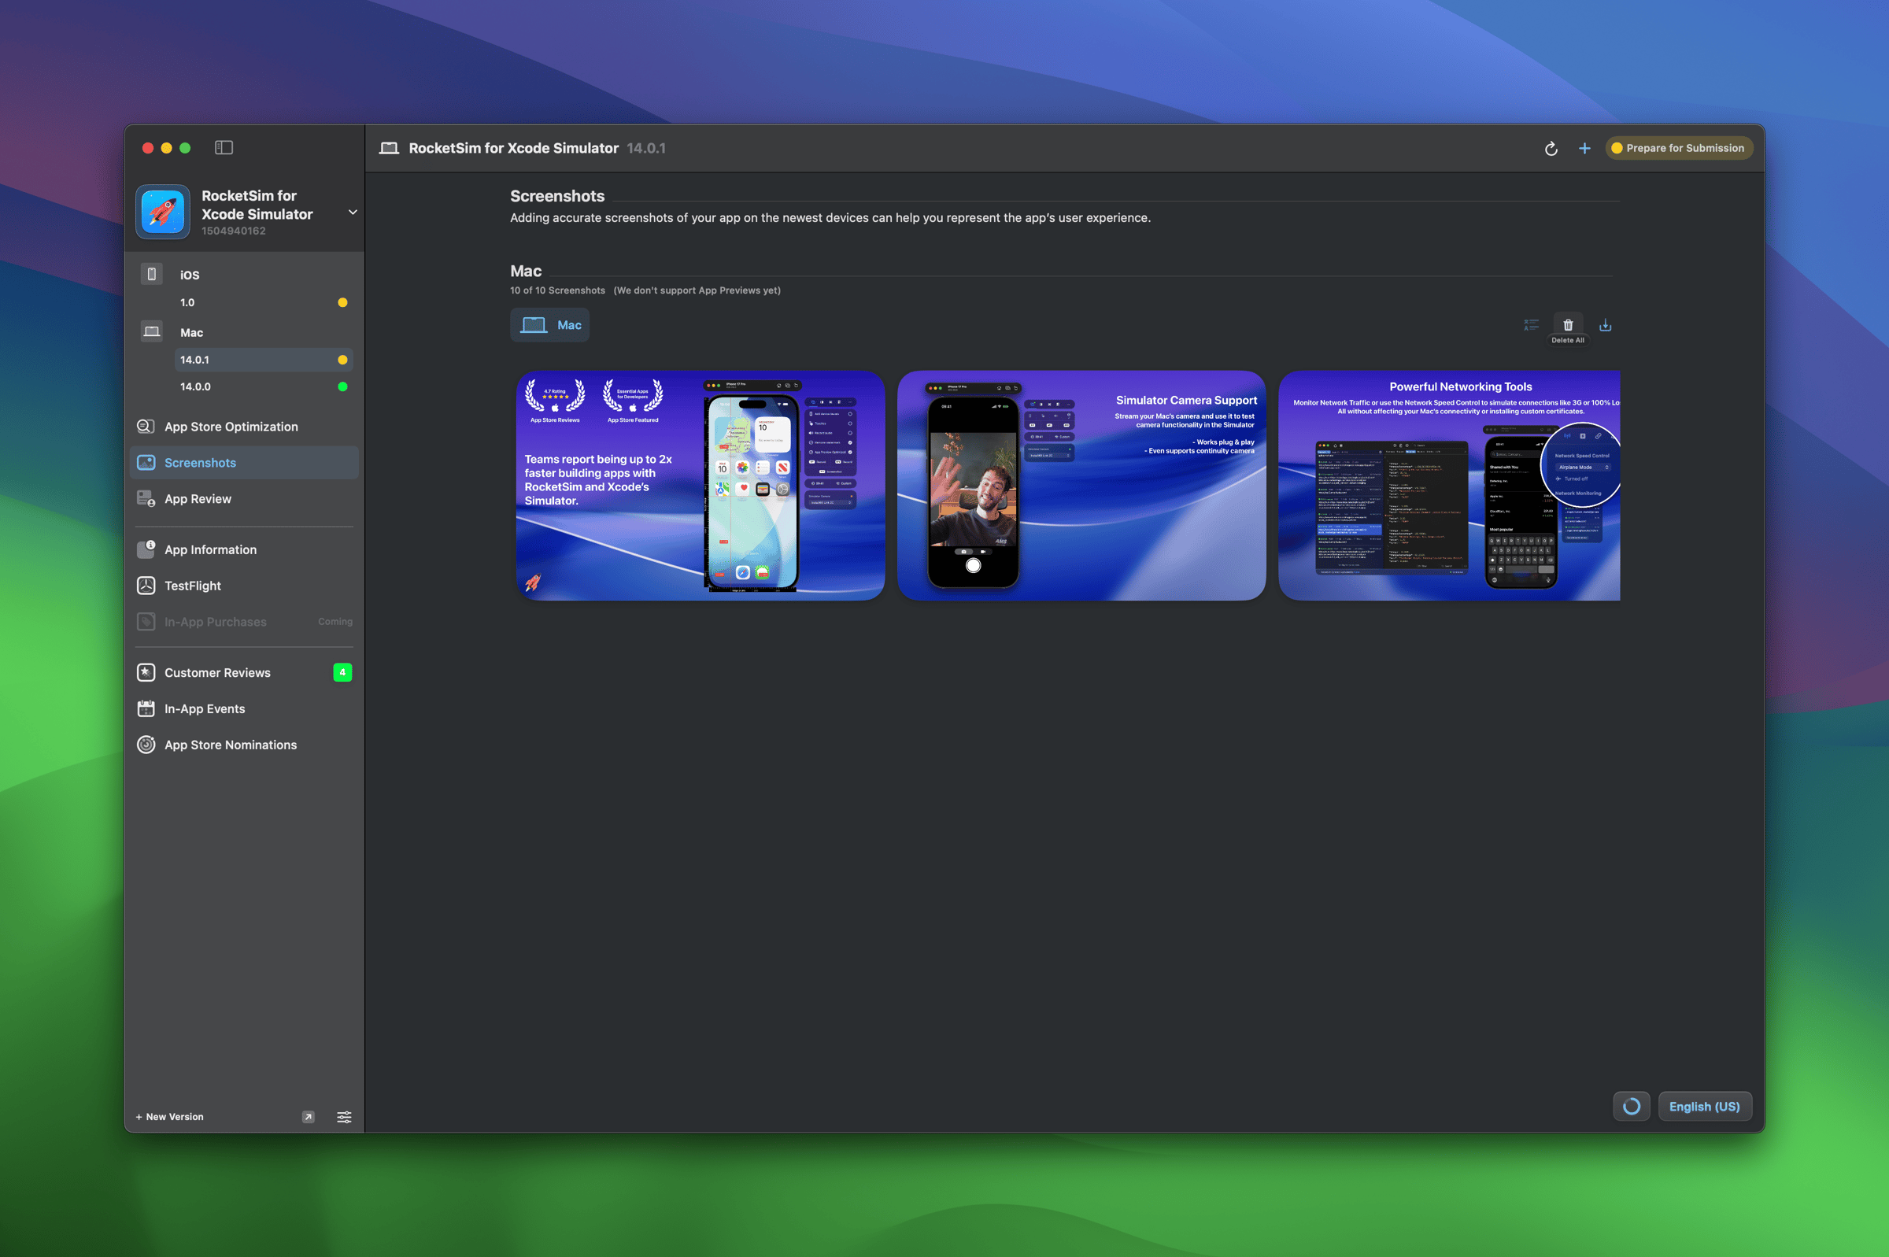
Task: Toggle the sidebar visibility icon
Action: tap(224, 147)
